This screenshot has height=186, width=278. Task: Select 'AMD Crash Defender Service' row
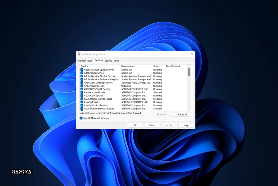[134, 83]
